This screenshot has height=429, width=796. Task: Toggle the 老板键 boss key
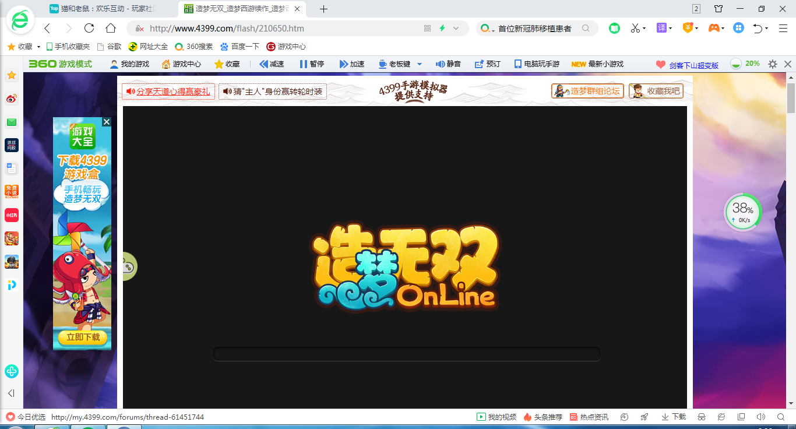click(395, 64)
